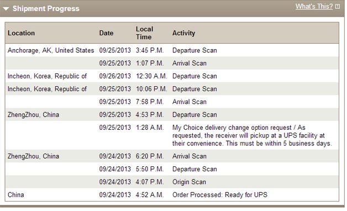Screen dimensions: 347x211
Task: Select the Location column header
Action: coord(21,33)
